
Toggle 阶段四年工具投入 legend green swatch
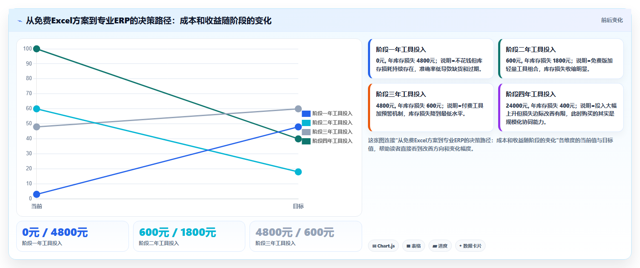point(306,141)
